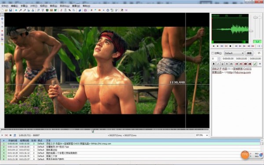Click the video seek bar thumb
264x165 pixels.
pos(93,131)
